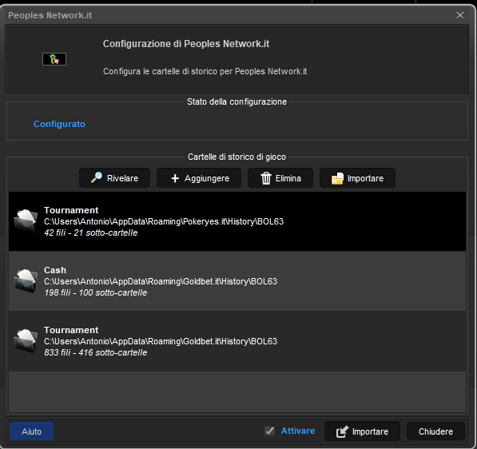The width and height of the screenshot is (477, 449).
Task: Click the Rivelare magnifier icon
Action: (97, 177)
